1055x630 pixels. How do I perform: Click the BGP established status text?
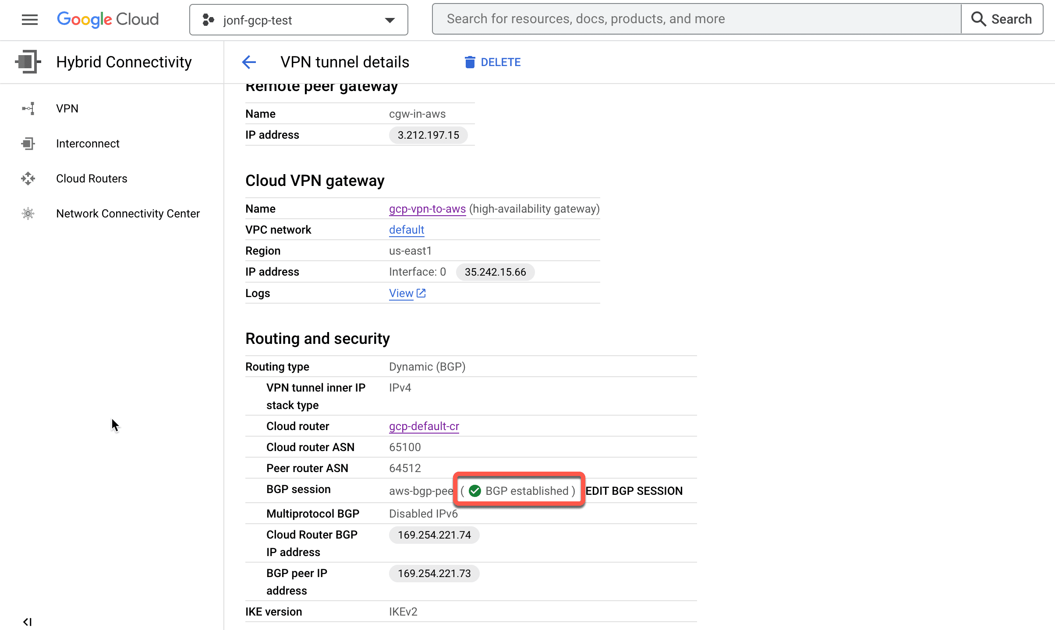click(527, 491)
